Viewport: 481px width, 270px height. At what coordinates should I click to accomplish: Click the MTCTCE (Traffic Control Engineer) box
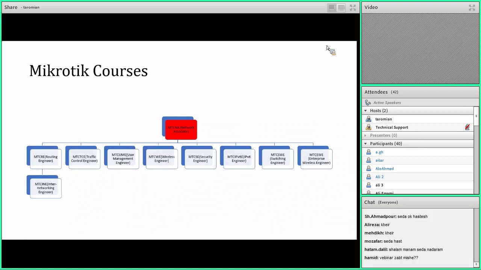(x=84, y=159)
